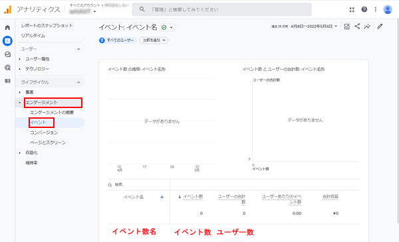The image size is (399, 242).
Task: Collapse the エンゲージメント tree item
Action: click(x=20, y=103)
